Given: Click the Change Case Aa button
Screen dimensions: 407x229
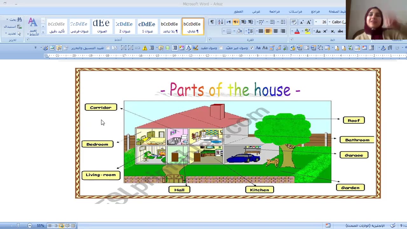Looking at the screenshot, I should pos(318,31).
